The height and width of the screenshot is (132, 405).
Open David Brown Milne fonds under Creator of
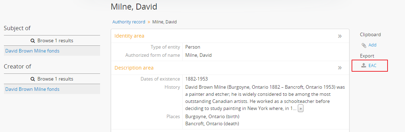(x=32, y=89)
